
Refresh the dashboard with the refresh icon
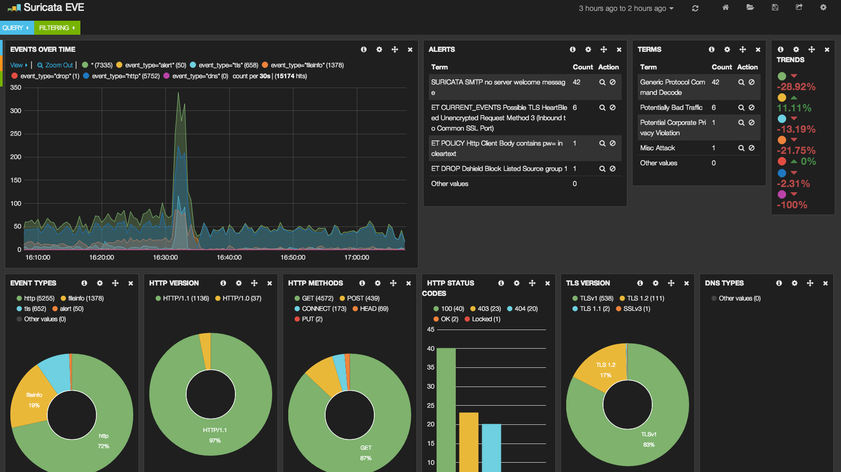pos(695,8)
